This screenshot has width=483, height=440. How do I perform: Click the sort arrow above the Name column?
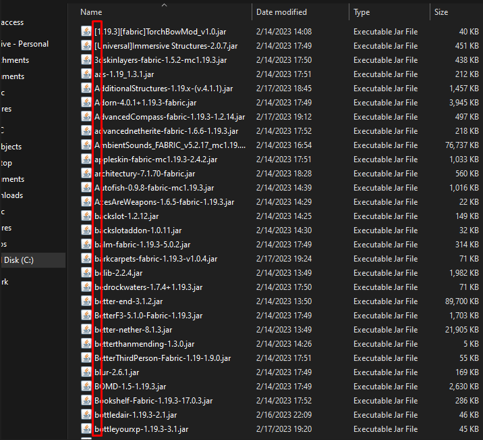tap(165, 4)
